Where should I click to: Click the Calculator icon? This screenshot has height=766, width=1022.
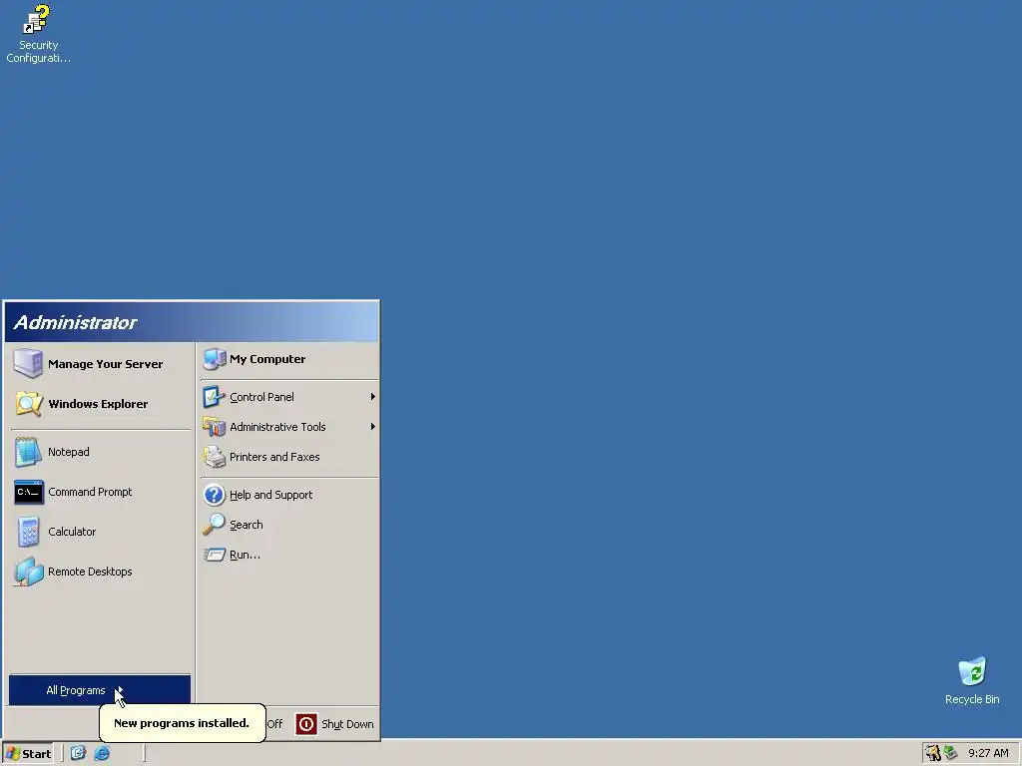pos(28,532)
